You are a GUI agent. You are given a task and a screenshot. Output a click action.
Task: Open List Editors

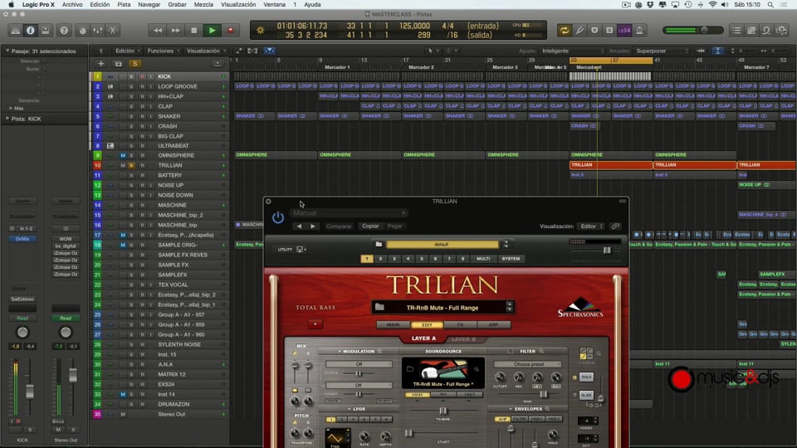tap(736, 31)
